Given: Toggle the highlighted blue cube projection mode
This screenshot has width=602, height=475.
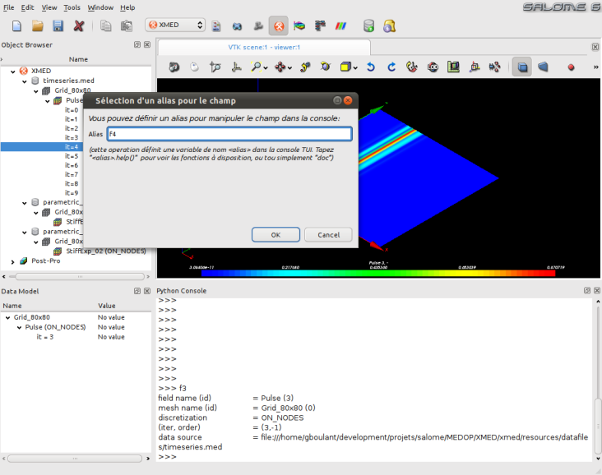Looking at the screenshot, I should click(522, 67).
